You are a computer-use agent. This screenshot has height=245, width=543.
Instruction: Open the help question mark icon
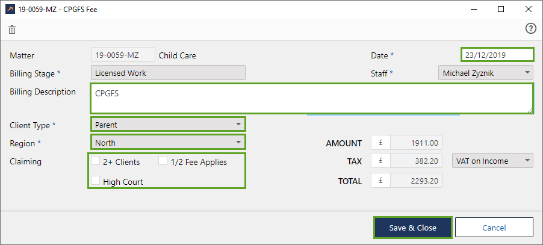pyautogui.click(x=530, y=28)
